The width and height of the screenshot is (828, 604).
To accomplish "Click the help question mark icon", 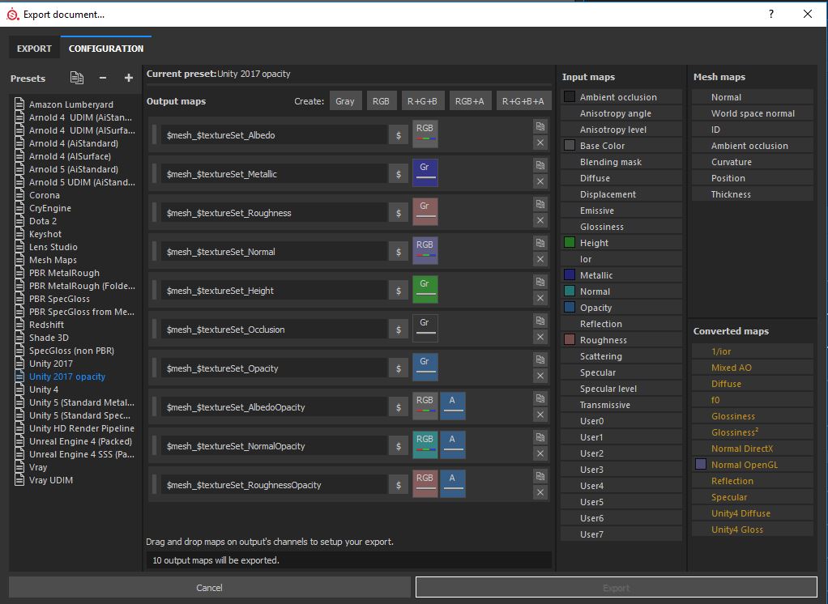I will (771, 14).
